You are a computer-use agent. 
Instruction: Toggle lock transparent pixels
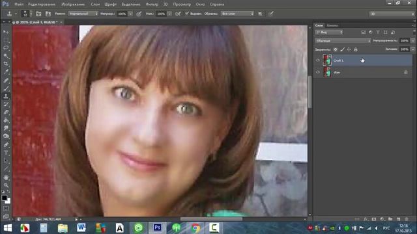(x=336, y=49)
